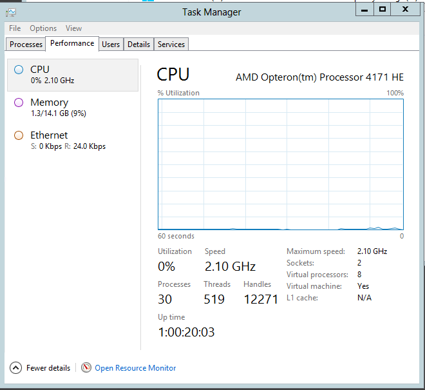Image resolution: width=425 pixels, height=390 pixels.
Task: Click the large CPU heading
Action: tap(173, 74)
